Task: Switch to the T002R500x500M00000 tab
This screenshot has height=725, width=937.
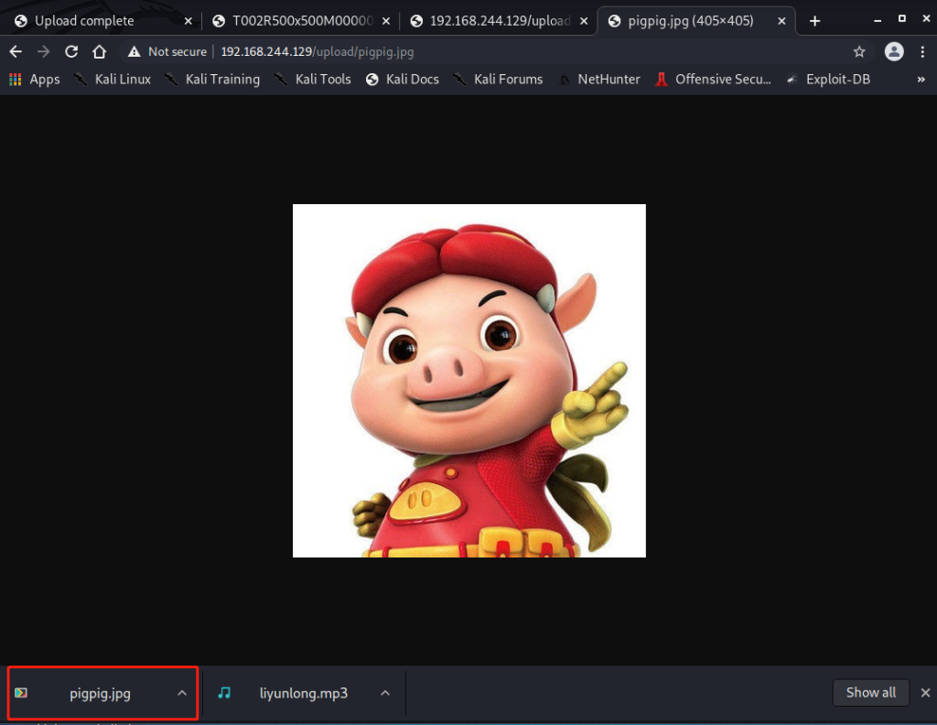Action: (293, 21)
